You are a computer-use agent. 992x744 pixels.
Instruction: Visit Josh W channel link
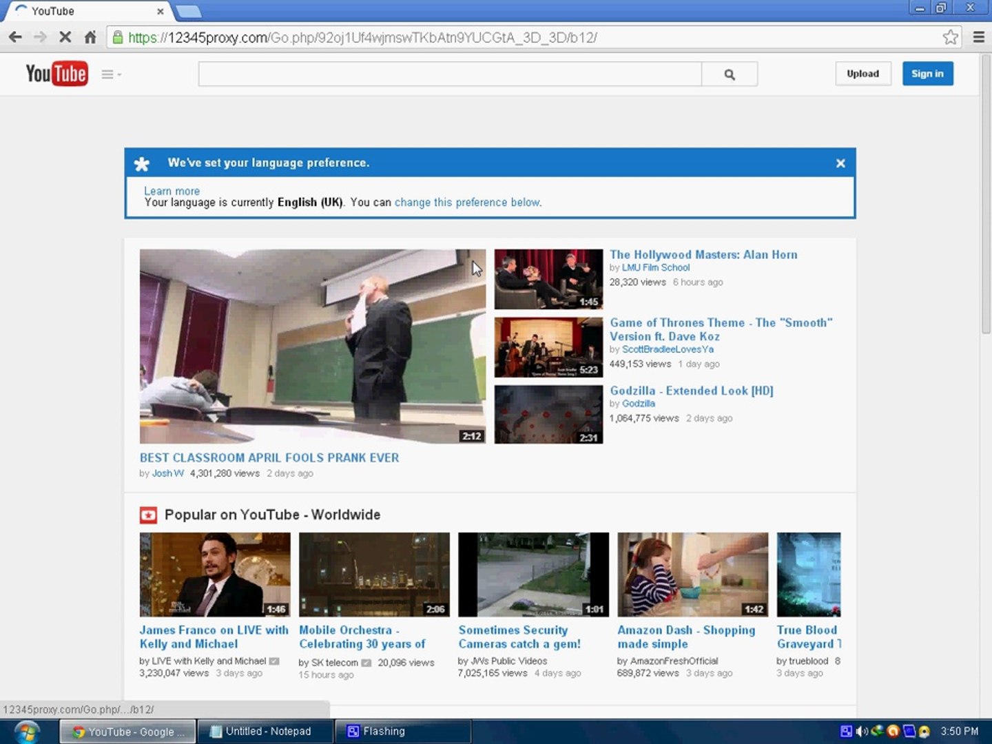pos(168,473)
